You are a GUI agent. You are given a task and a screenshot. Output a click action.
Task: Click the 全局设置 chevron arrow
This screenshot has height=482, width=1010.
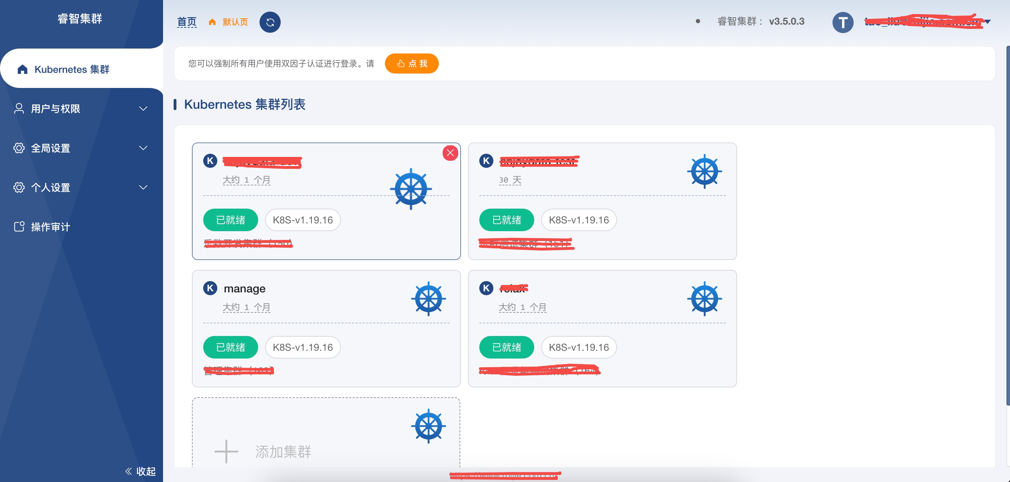[143, 148]
